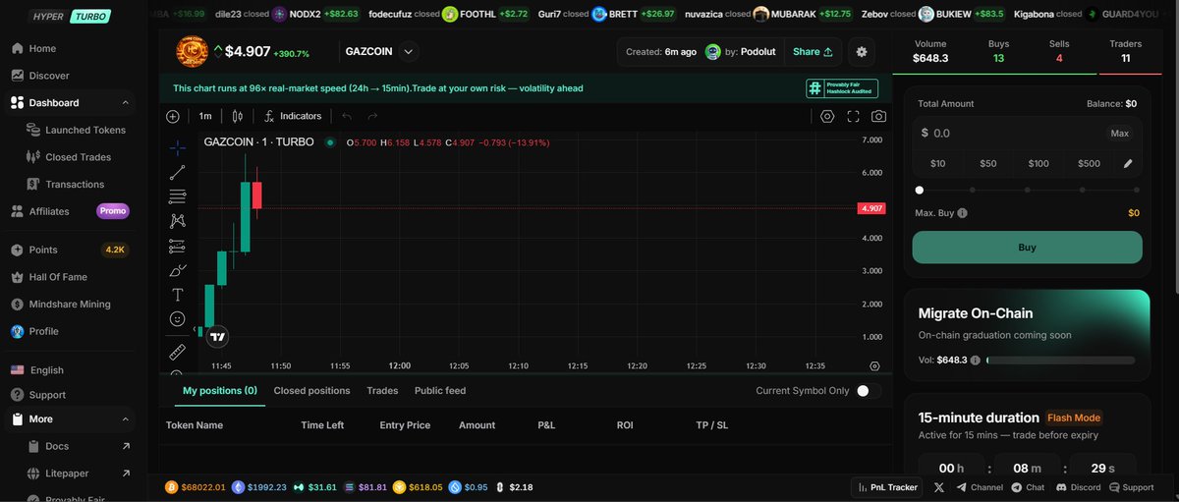Open creator Podolut profile

pos(742,52)
